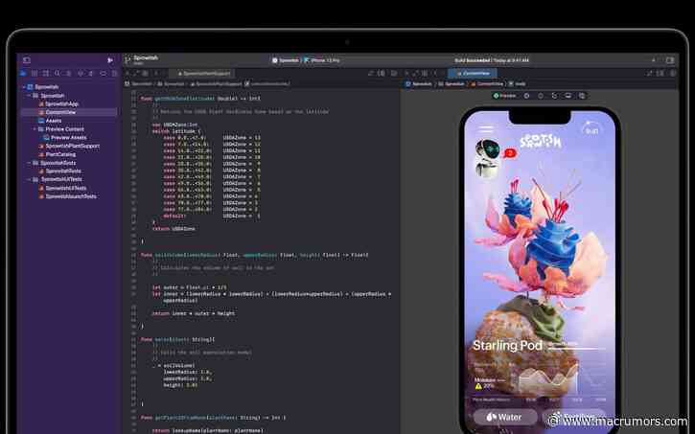Click the robot avatar thumbnail
The height and width of the screenshot is (434, 695).
pyautogui.click(x=488, y=149)
